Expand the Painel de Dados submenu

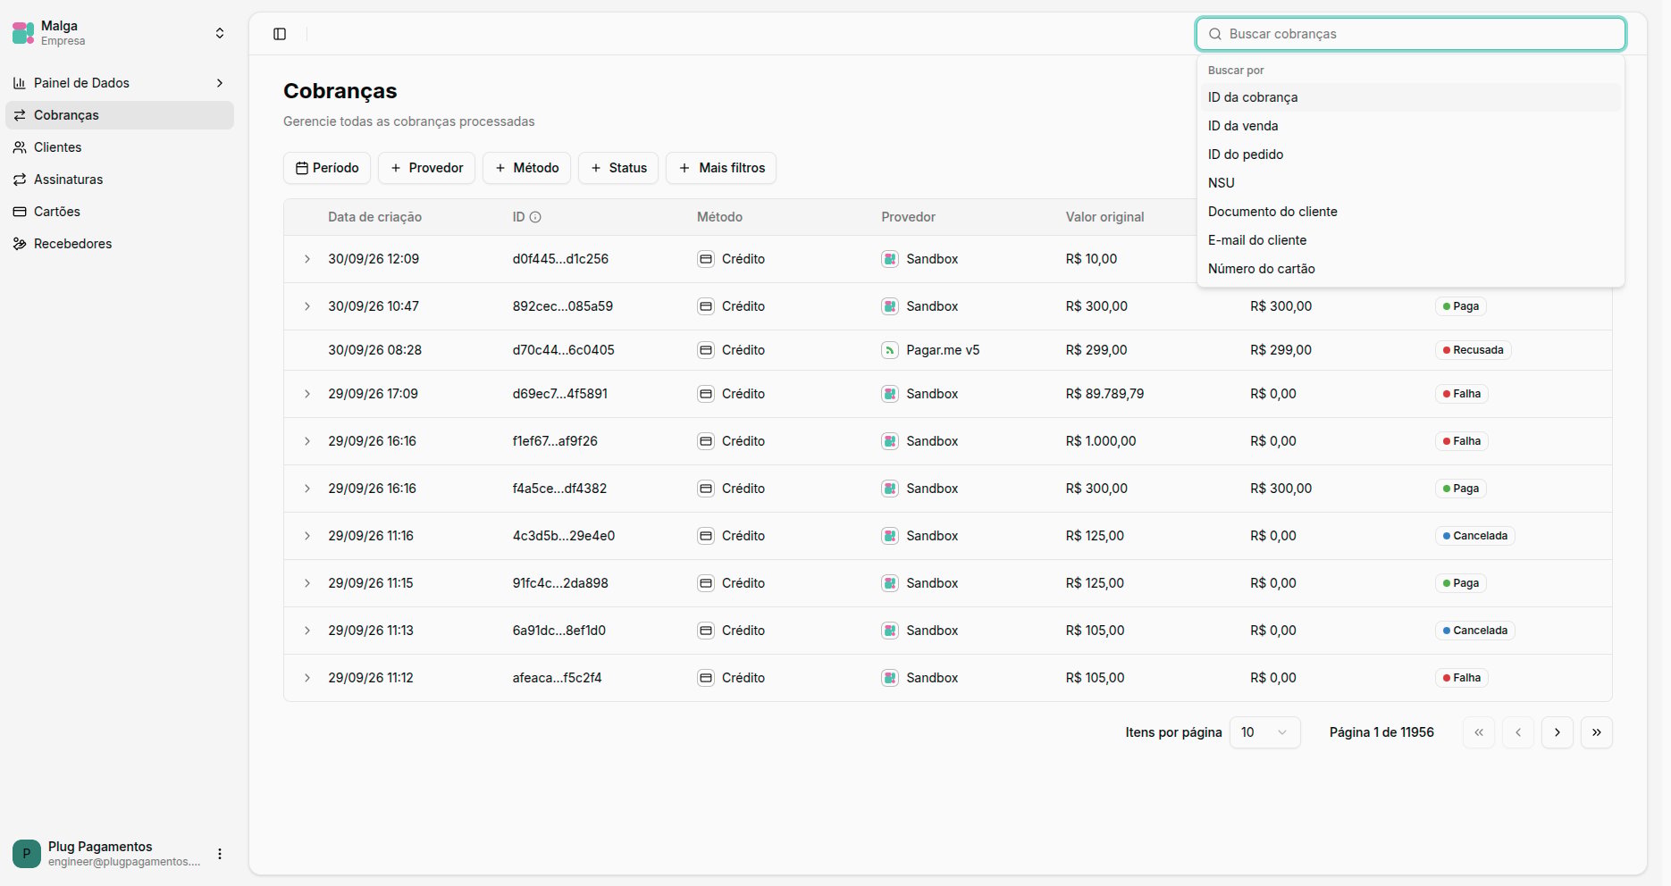(220, 83)
